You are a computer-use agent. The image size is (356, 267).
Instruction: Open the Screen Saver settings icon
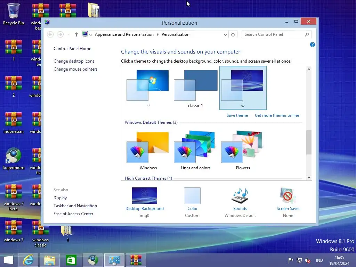(x=288, y=196)
